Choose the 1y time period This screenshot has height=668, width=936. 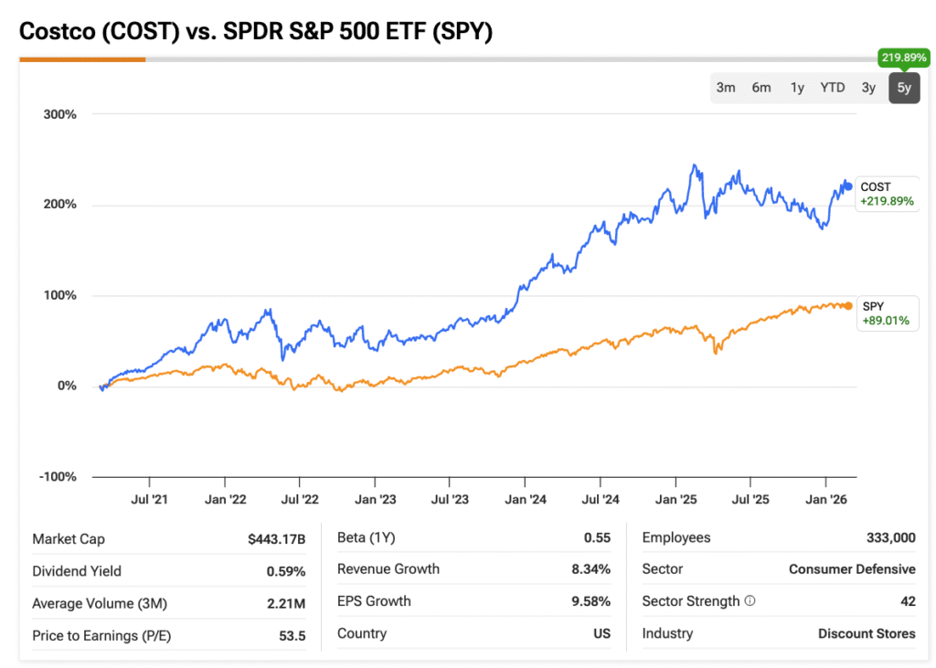point(797,88)
